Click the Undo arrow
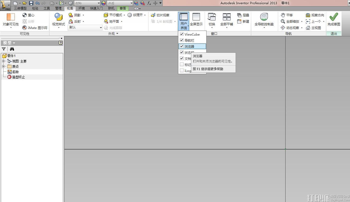The height and width of the screenshot is (202, 350). point(37,3)
